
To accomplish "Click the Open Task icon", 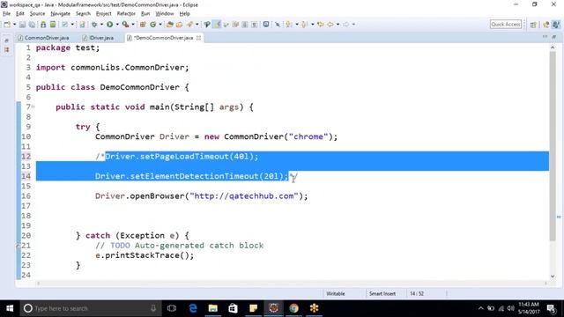I will point(179,25).
